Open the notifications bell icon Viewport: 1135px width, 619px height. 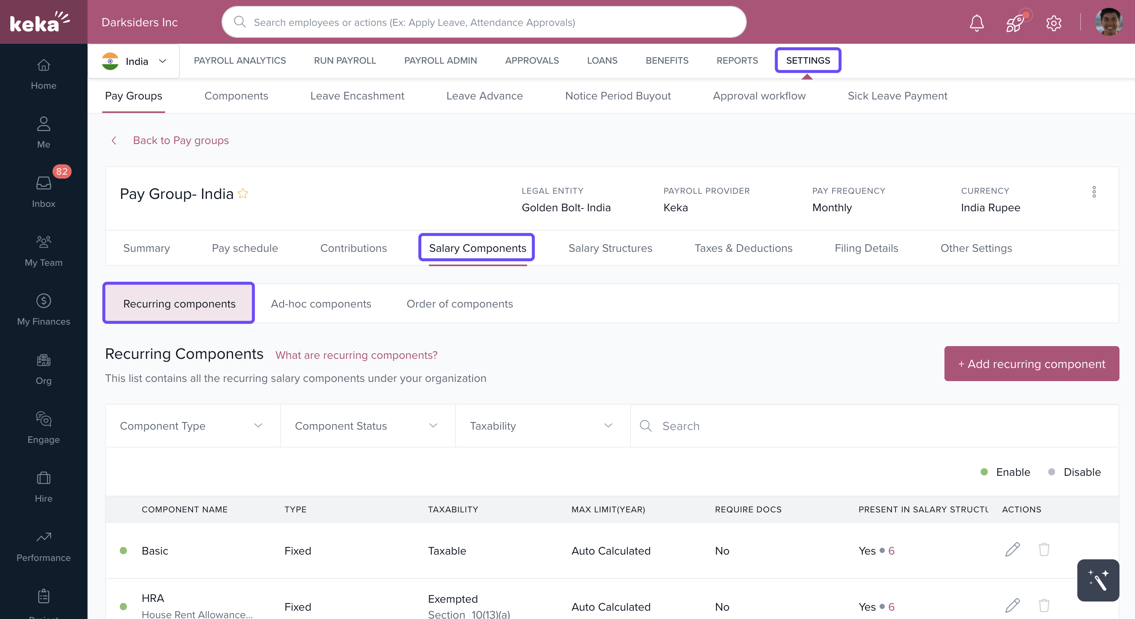pos(976,22)
